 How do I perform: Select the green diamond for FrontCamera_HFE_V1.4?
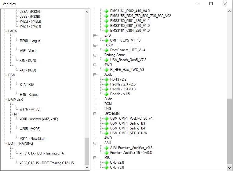pyautogui.click(x=106, y=50)
